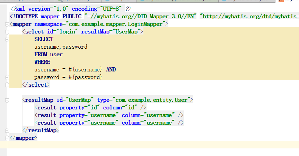Click the SELECT keyword
299x156 pixels.
pos(44,39)
